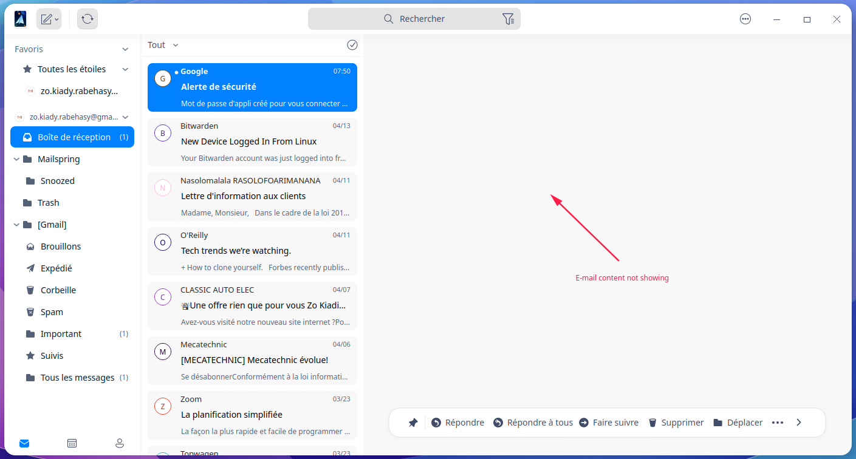
Task: Select Toutes les étoiles in favorites
Action: coord(72,69)
